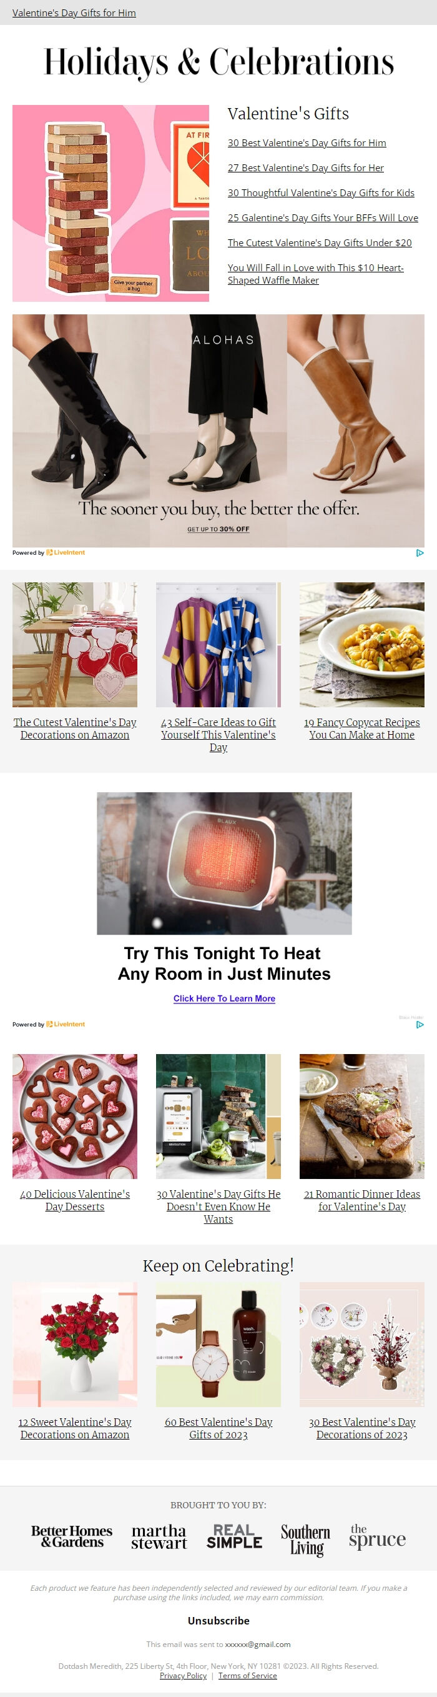Click the red roses vase thumbnail

[75, 1344]
